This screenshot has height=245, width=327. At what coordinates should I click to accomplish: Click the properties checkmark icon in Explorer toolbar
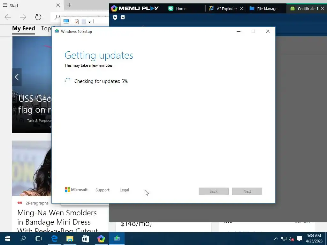click(x=77, y=22)
